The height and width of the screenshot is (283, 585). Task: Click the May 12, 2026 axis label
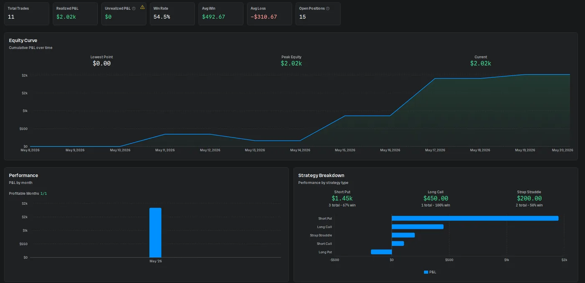point(210,150)
